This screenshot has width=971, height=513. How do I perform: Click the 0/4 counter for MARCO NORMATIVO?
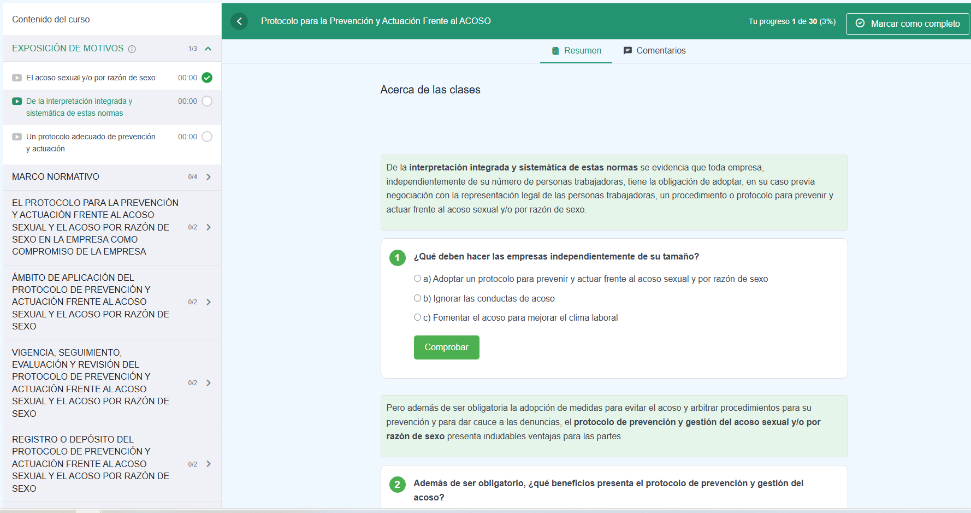click(192, 177)
